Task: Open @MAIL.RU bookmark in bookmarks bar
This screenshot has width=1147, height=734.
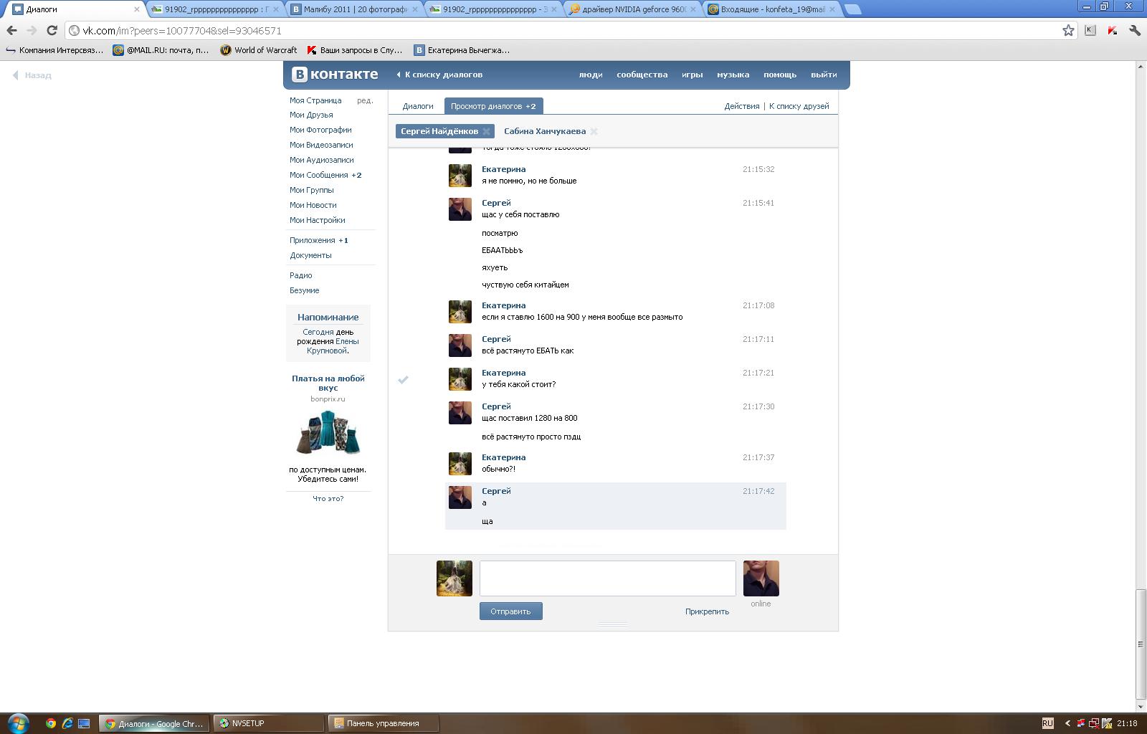Action: [x=161, y=50]
